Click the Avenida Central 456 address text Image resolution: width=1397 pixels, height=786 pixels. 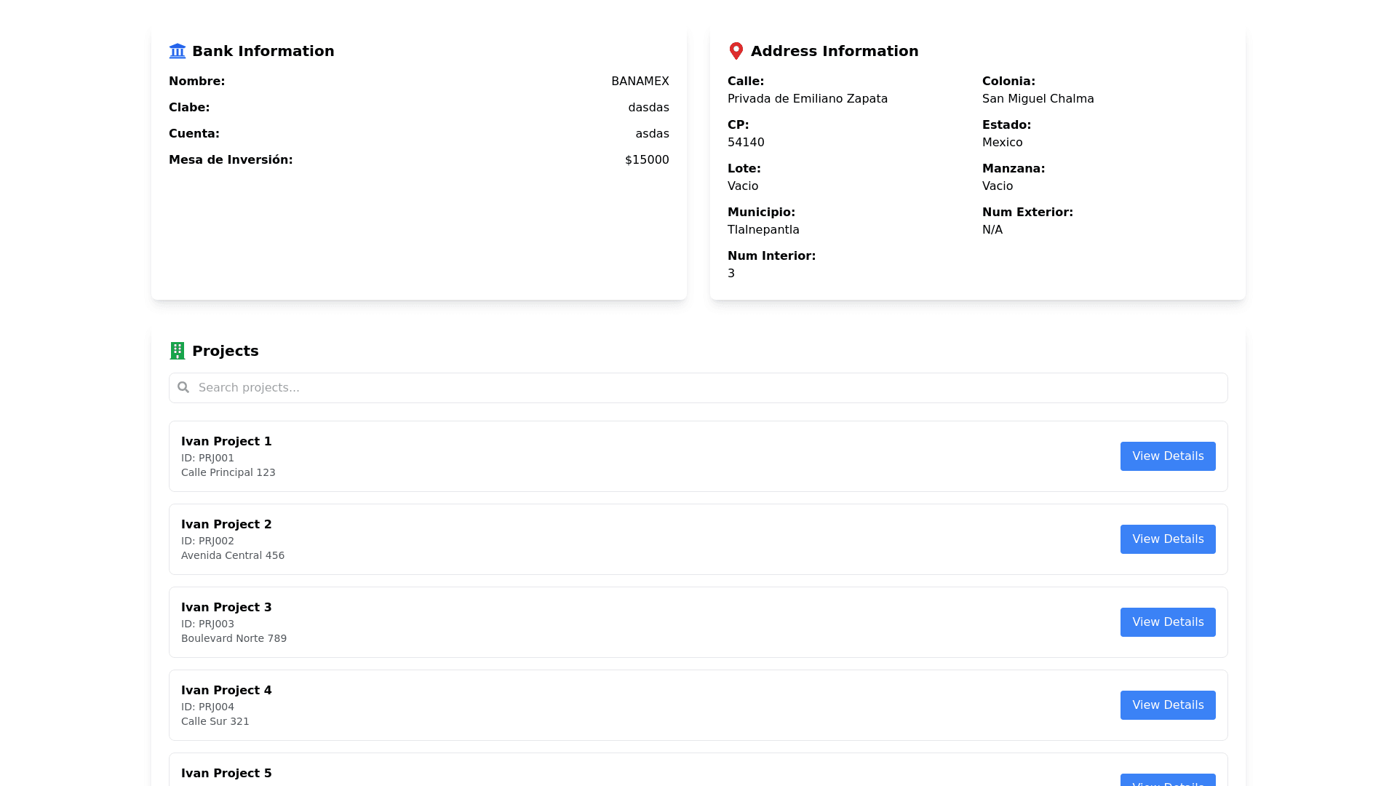(233, 556)
